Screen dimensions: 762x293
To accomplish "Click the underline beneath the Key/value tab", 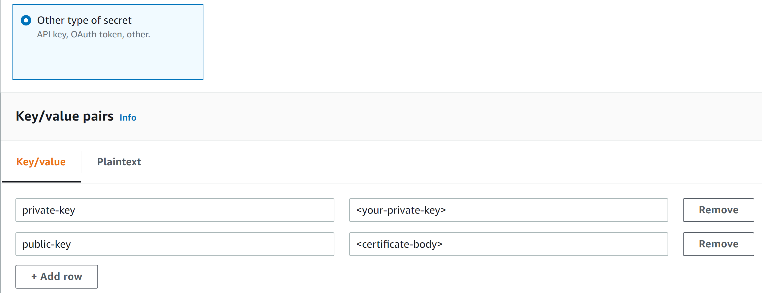I will [x=41, y=181].
